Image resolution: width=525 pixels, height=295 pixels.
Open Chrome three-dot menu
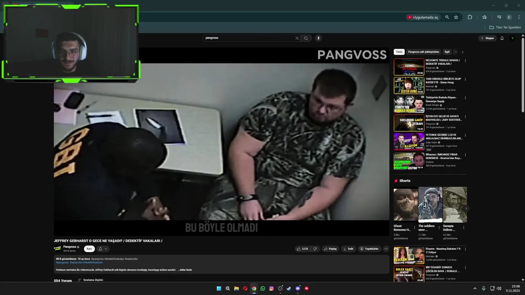pyautogui.click(x=518, y=17)
